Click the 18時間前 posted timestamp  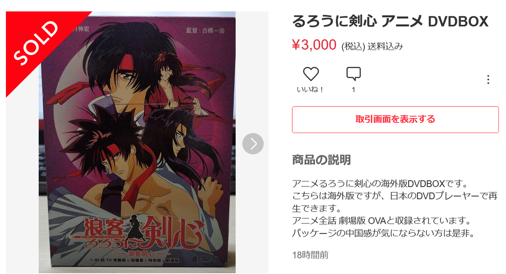(310, 255)
